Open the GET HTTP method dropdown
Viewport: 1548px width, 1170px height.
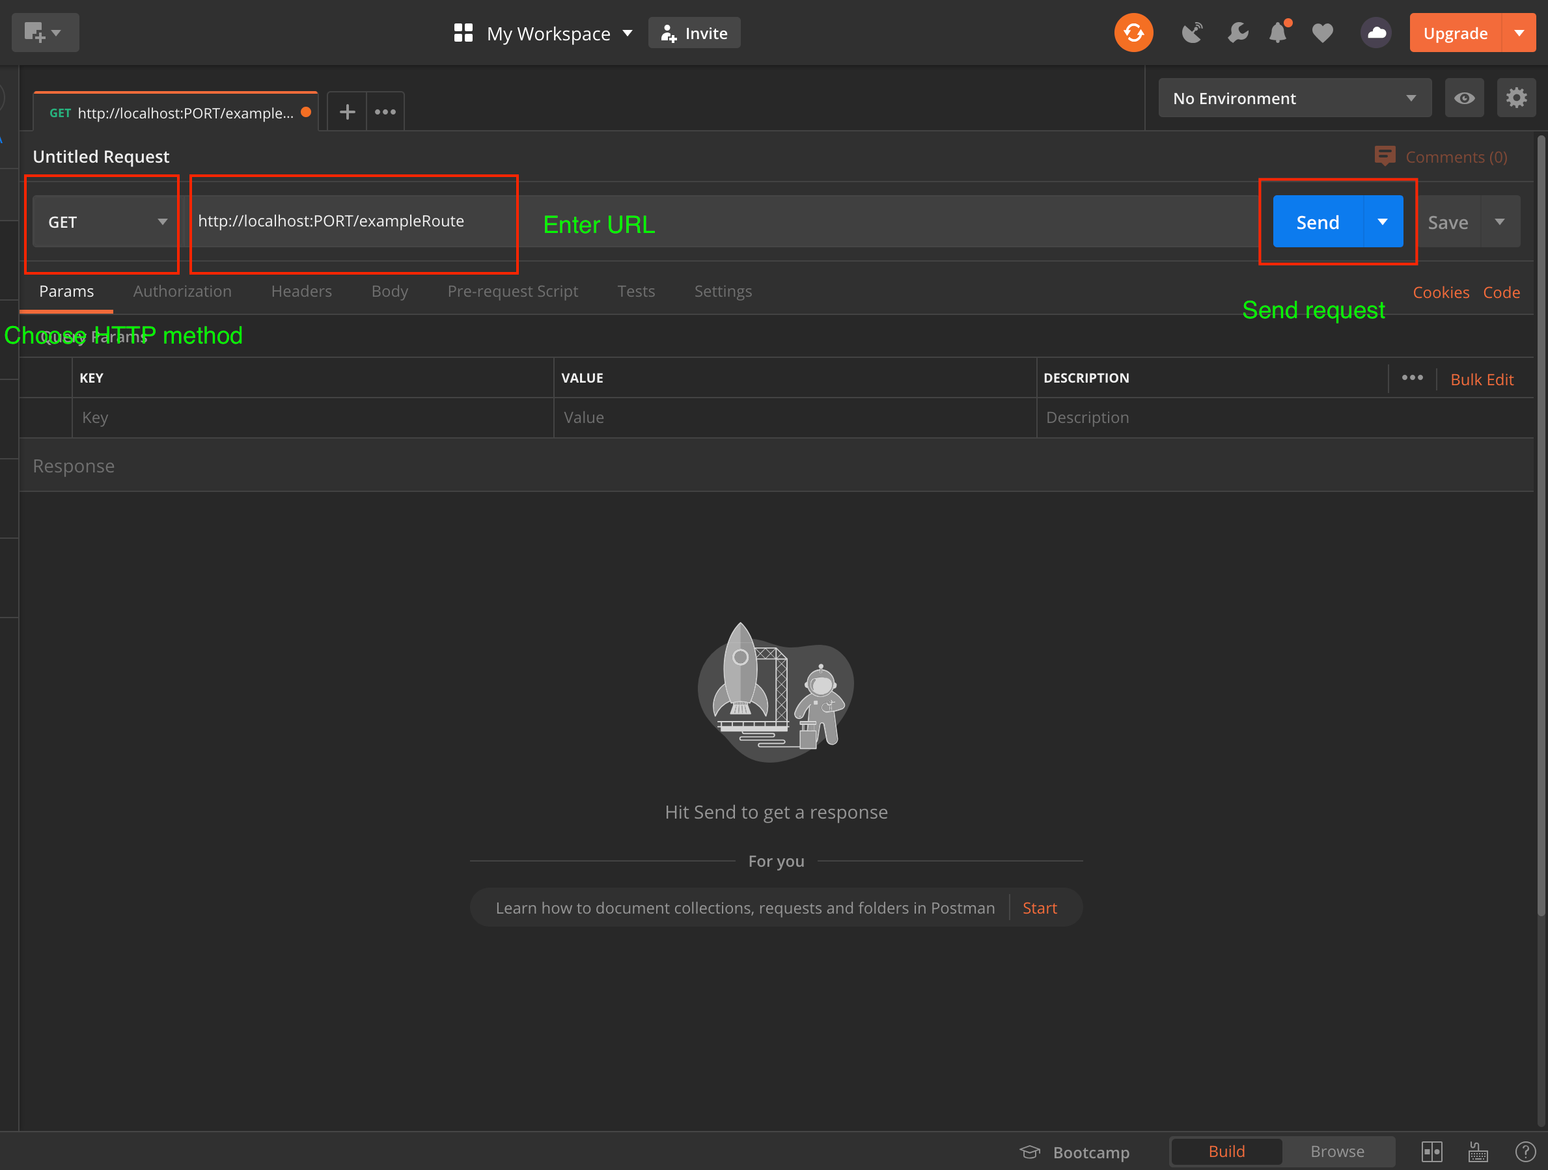(105, 222)
